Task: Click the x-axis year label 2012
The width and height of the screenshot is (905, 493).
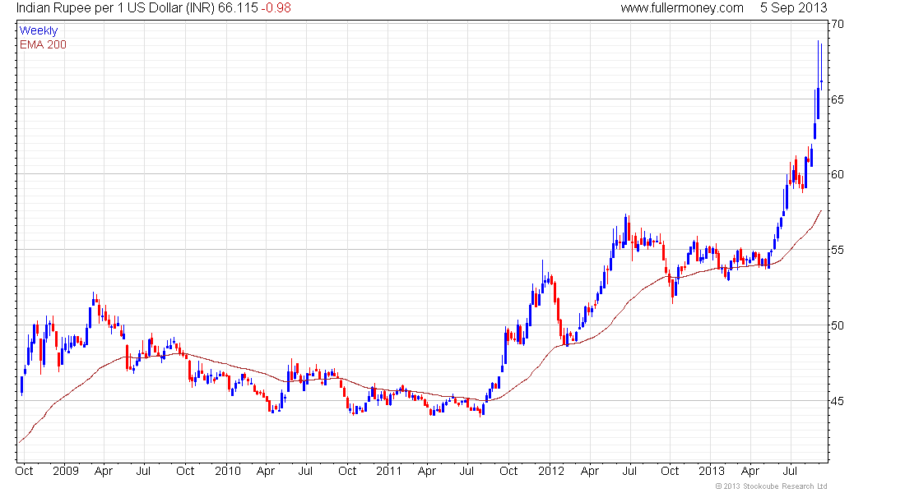Action: click(x=551, y=471)
